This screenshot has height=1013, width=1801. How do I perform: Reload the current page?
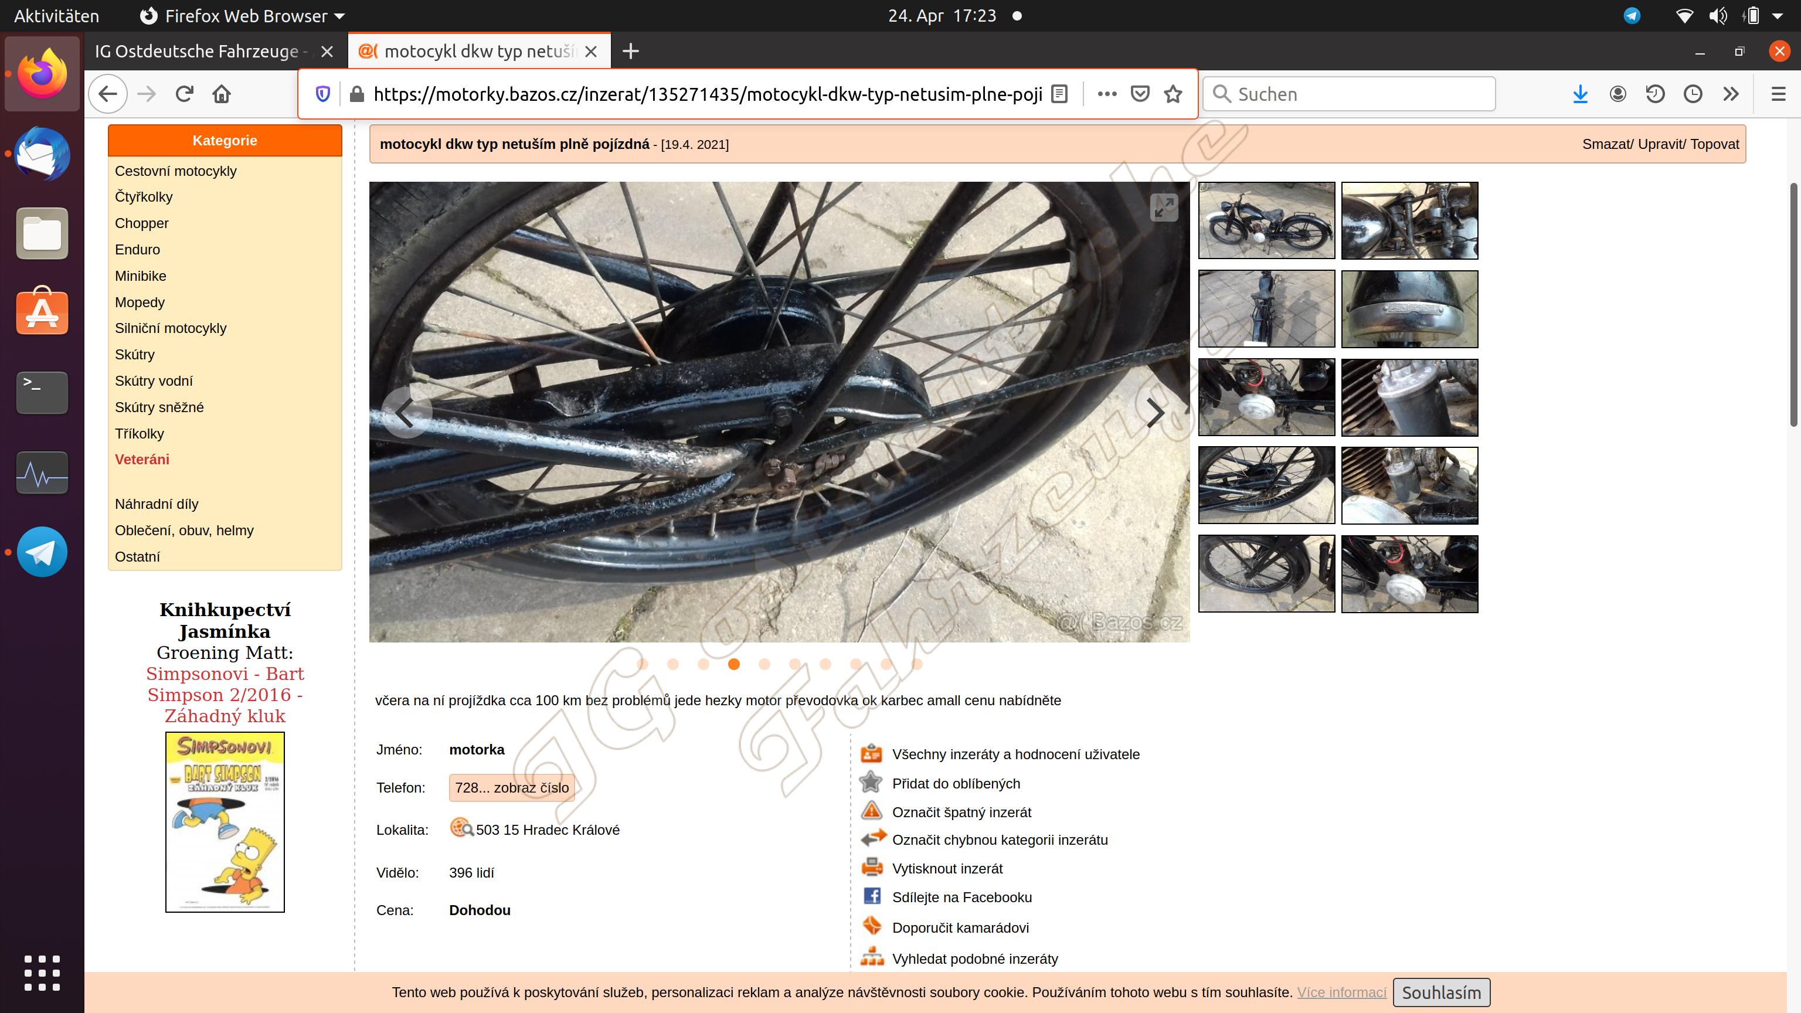click(185, 94)
